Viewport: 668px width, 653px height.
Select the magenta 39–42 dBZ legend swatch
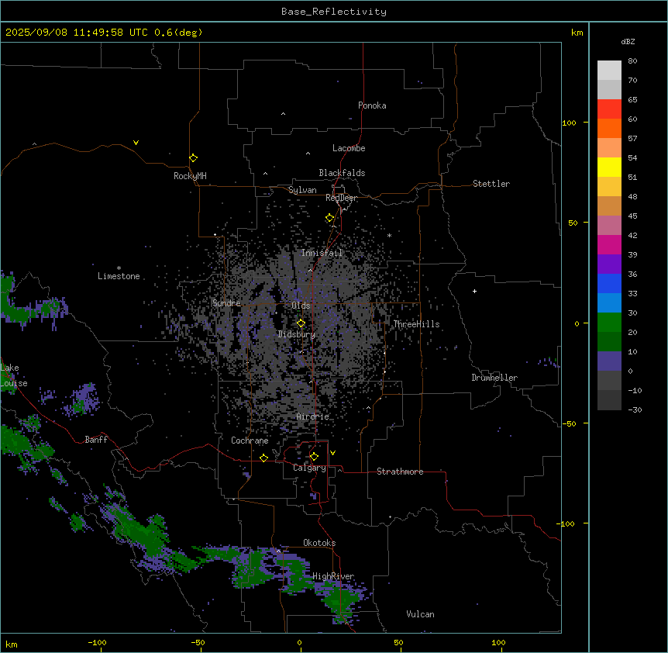[x=609, y=244]
